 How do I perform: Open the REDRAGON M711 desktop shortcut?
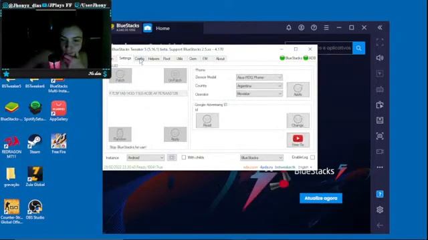(11, 147)
